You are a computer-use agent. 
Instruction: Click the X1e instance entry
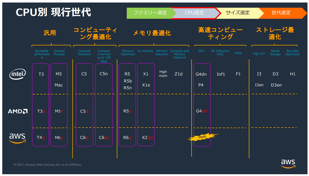(x=146, y=85)
